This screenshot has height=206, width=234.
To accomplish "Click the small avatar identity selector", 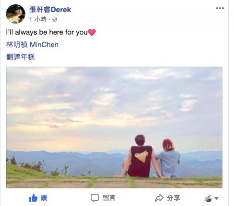I will (209, 198).
